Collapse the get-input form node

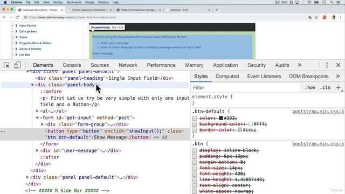click(x=37, y=118)
